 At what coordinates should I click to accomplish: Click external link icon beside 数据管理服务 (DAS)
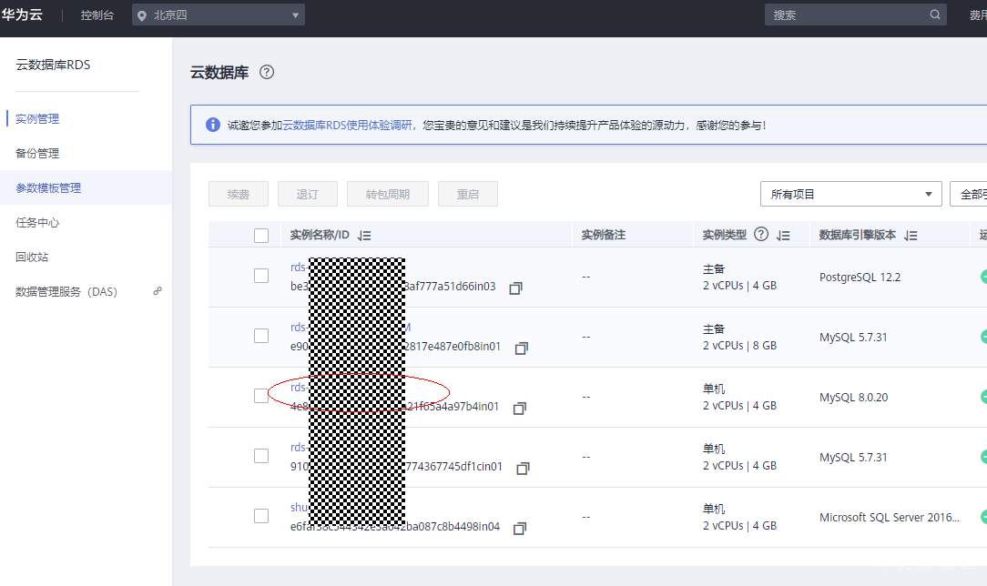(158, 291)
